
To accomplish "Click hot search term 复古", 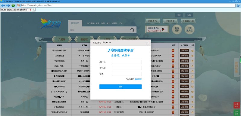I will (108, 23).
